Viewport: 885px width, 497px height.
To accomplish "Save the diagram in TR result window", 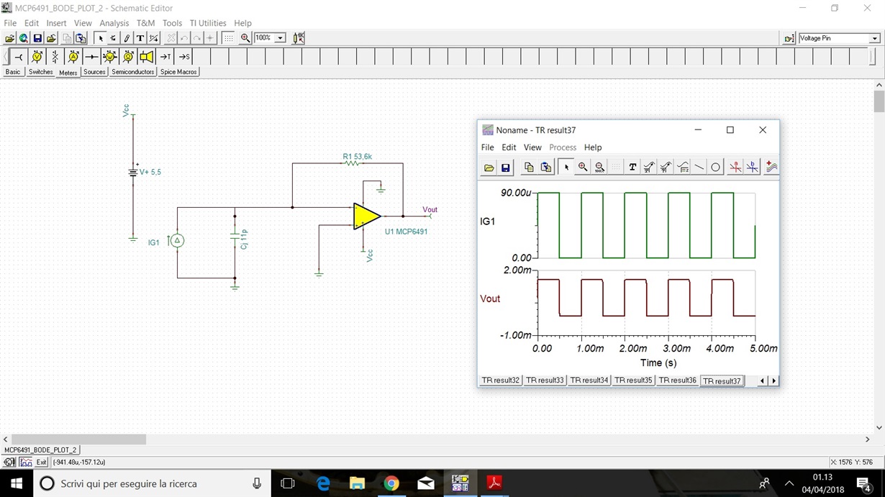I will (506, 168).
